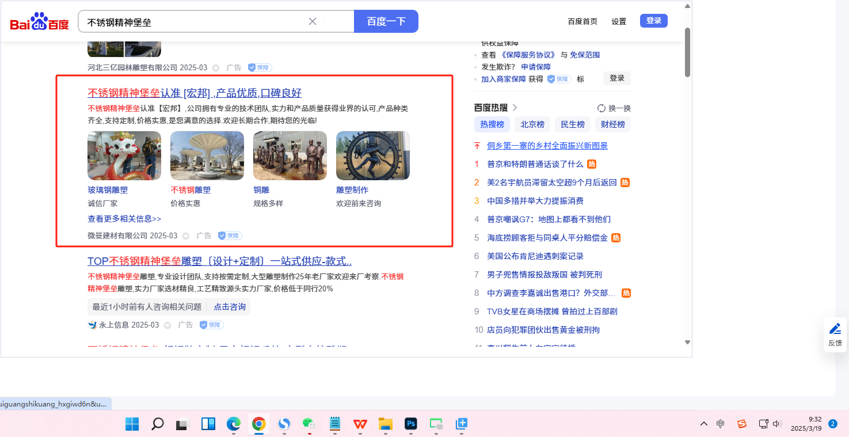Toggle the 中 input language indicator
The width and height of the screenshot is (849, 437).
point(721,424)
